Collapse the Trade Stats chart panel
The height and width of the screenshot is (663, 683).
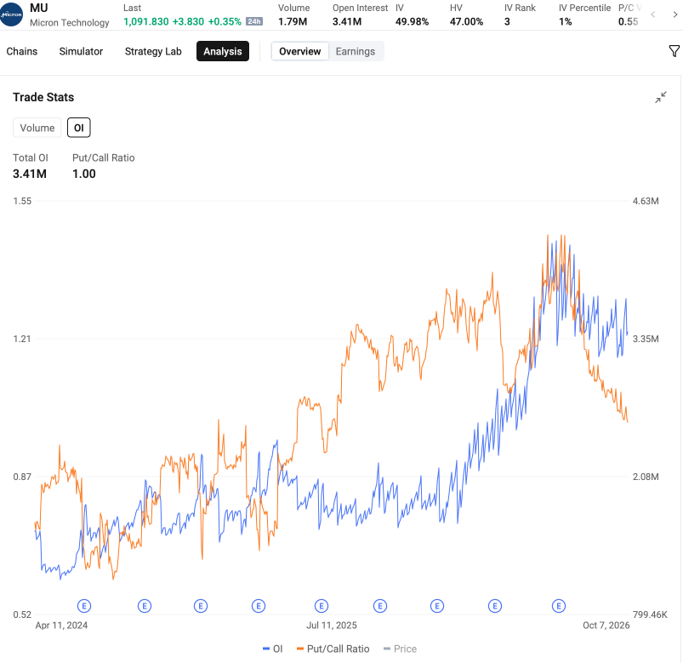(661, 97)
